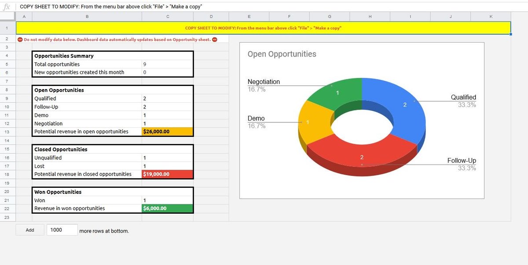Click the green $6,000.00 cell
The height and width of the screenshot is (265, 528).
coord(168,208)
